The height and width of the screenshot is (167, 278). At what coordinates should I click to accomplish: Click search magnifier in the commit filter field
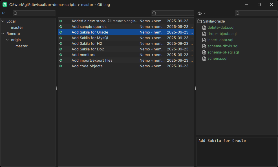click(x=154, y=13)
